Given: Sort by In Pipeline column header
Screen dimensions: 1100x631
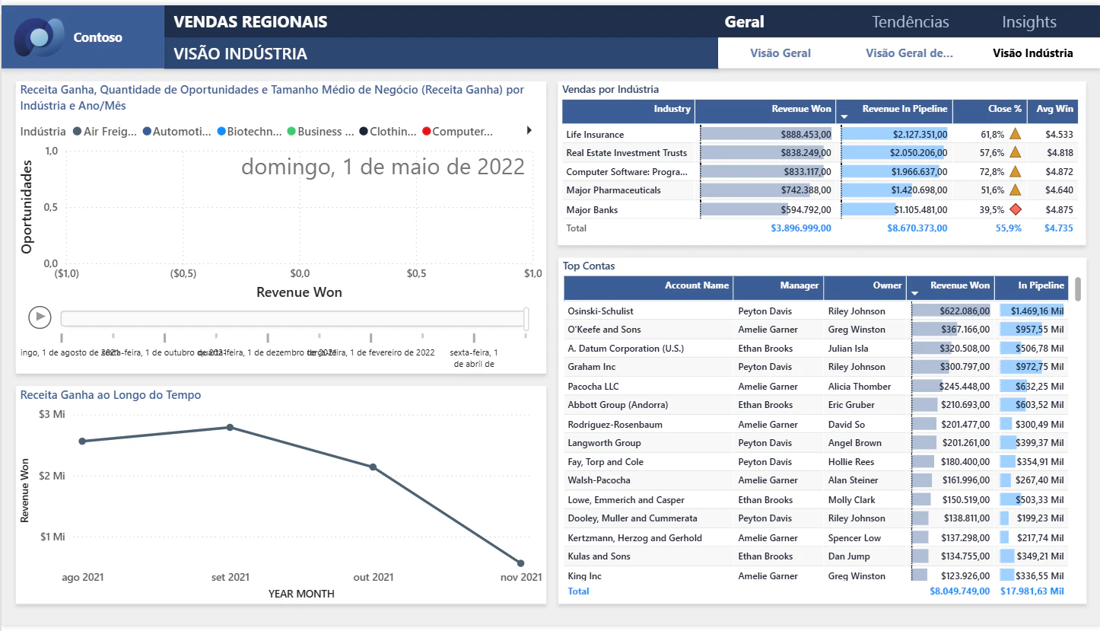Looking at the screenshot, I should tap(1031, 287).
